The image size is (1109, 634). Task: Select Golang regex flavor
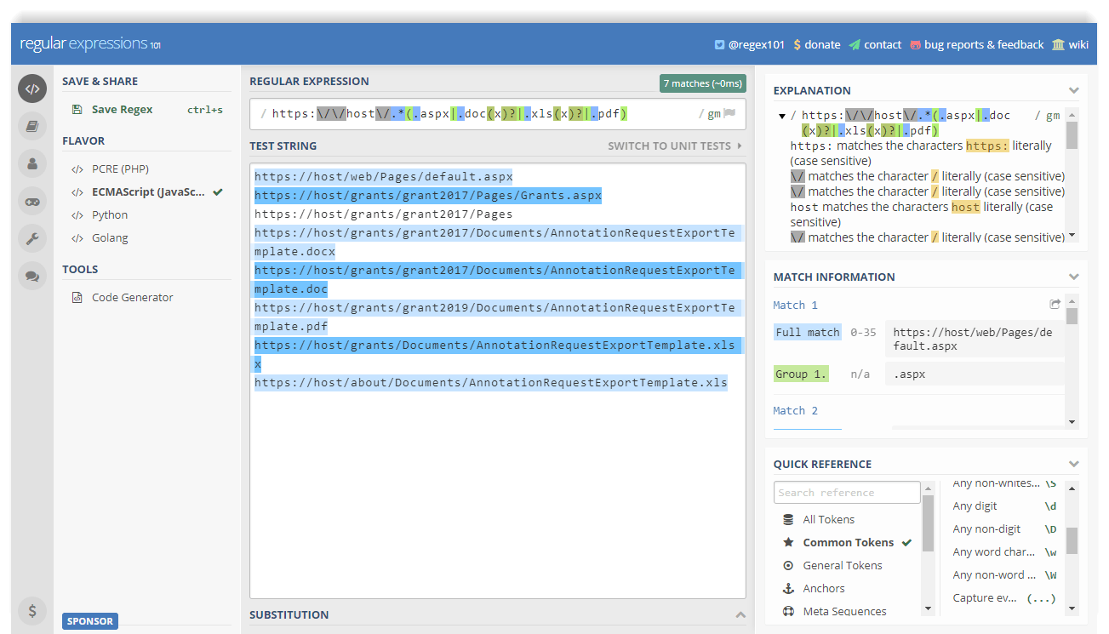click(110, 237)
